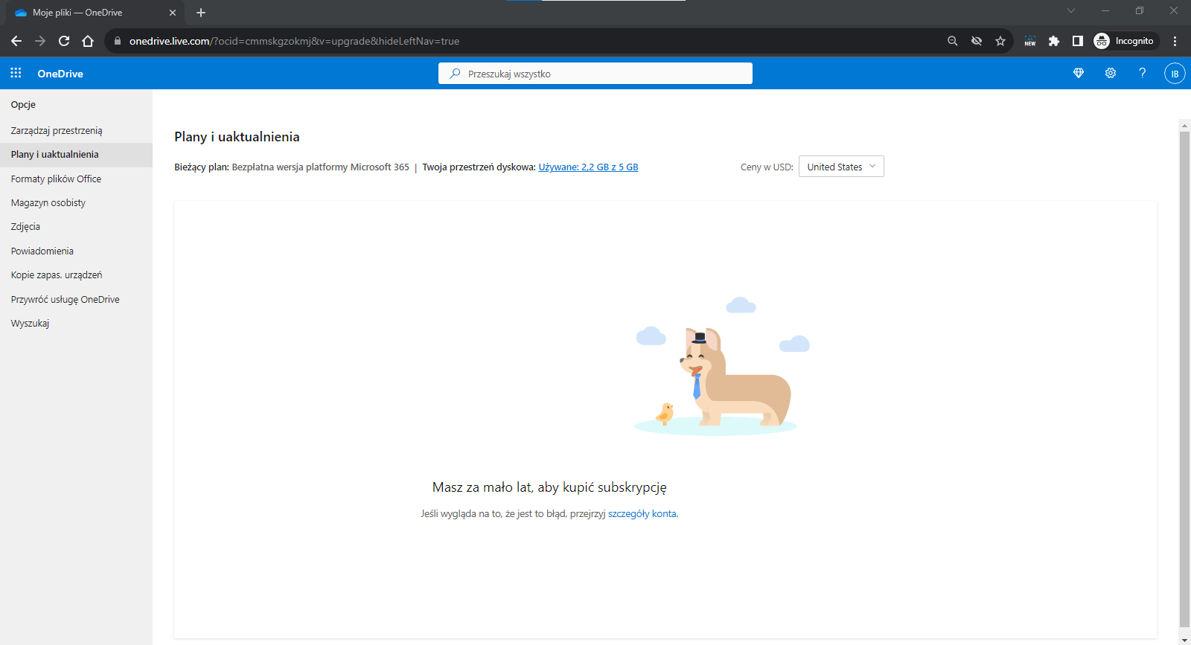
Task: Follow the szczegóły konta link
Action: tap(642, 514)
